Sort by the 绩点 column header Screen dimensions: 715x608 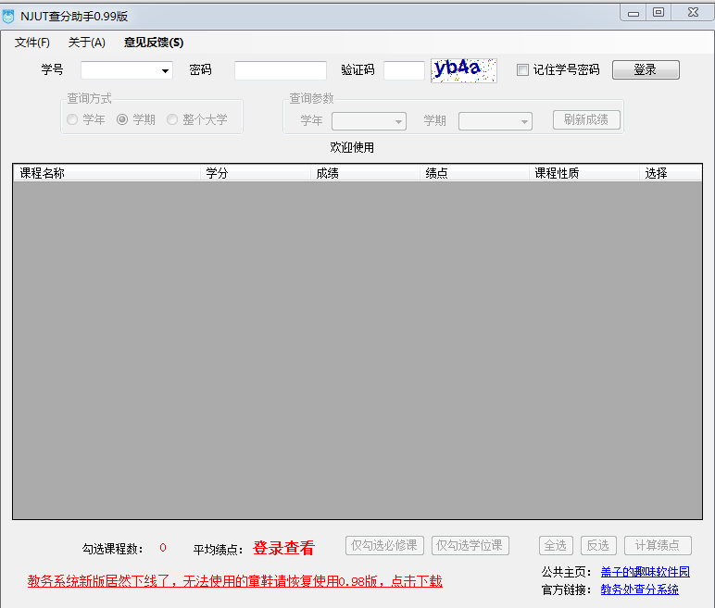click(x=475, y=173)
